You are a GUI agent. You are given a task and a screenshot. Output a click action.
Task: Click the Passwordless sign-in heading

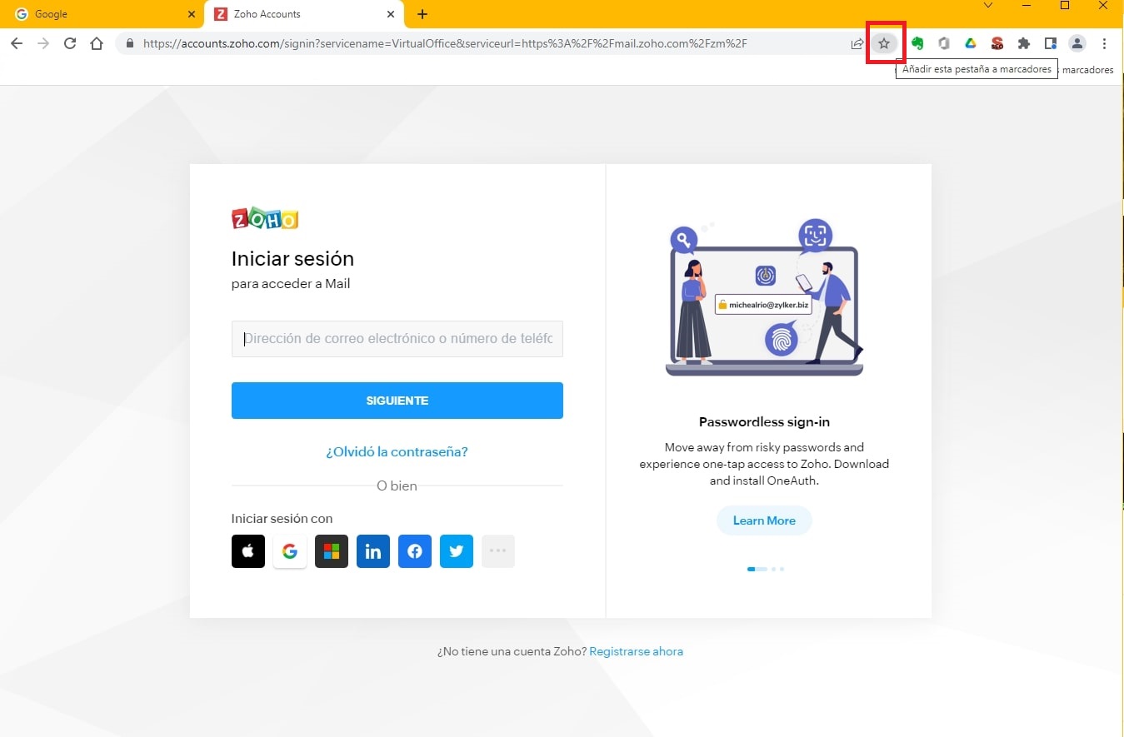pyautogui.click(x=764, y=422)
